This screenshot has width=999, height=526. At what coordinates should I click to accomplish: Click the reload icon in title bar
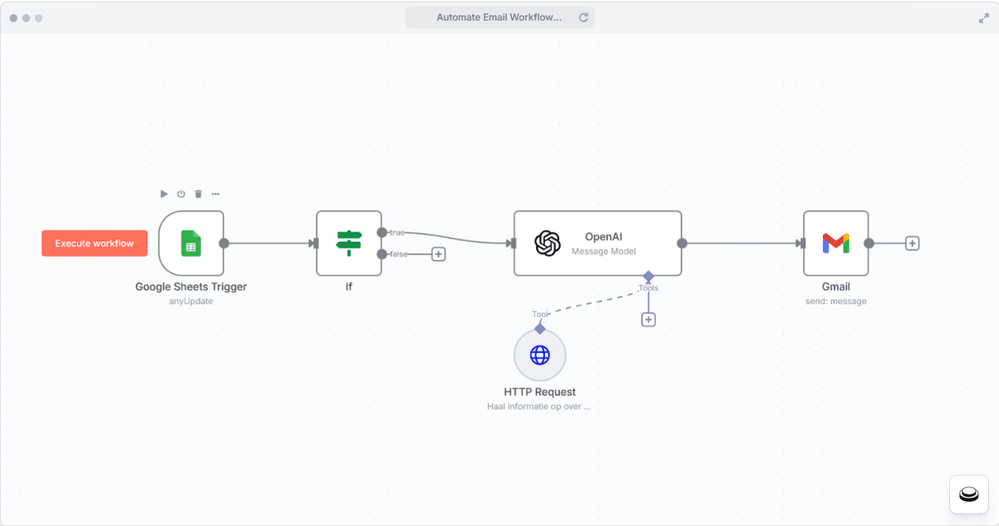pyautogui.click(x=584, y=17)
